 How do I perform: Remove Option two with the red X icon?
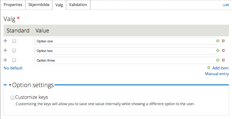(223, 50)
